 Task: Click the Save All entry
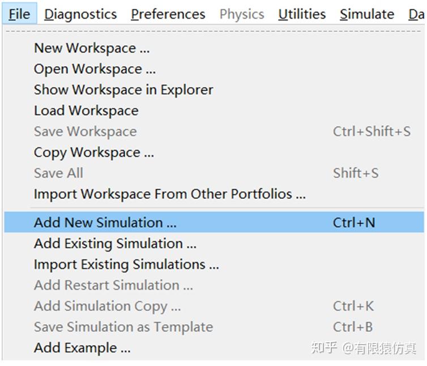pos(58,173)
